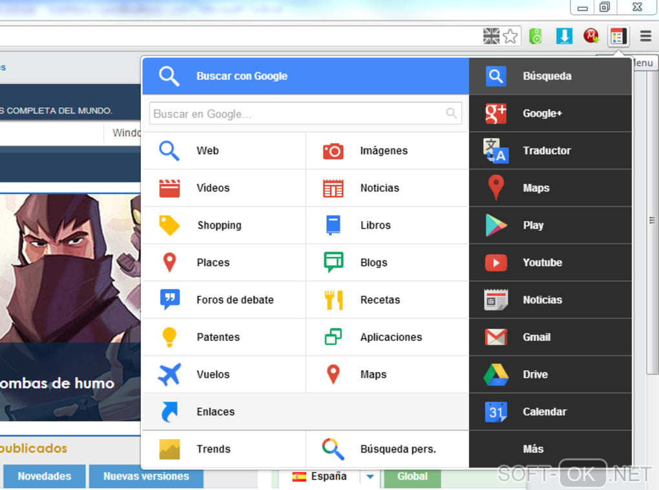Click the Buscar en Google search field
The image size is (659, 490).
point(306,114)
